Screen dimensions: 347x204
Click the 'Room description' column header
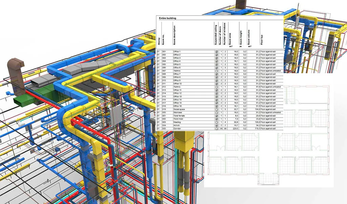click(x=175, y=35)
